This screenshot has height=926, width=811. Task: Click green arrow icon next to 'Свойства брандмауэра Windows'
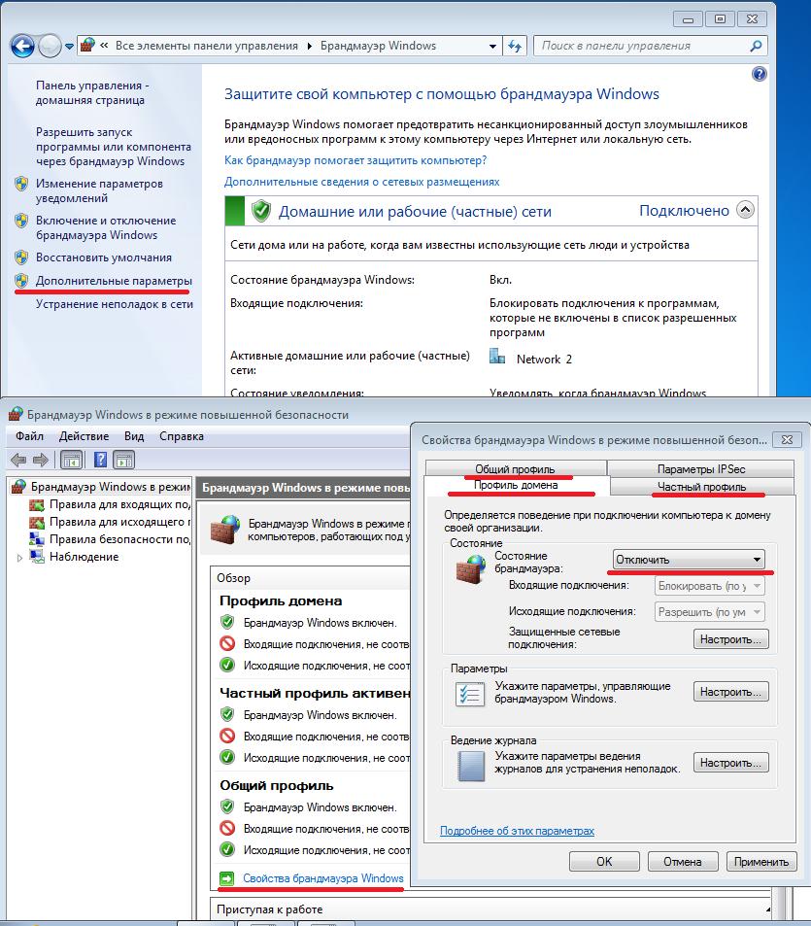point(226,878)
